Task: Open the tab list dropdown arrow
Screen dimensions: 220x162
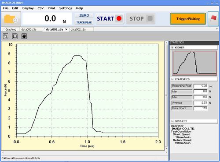Action: 217,29
